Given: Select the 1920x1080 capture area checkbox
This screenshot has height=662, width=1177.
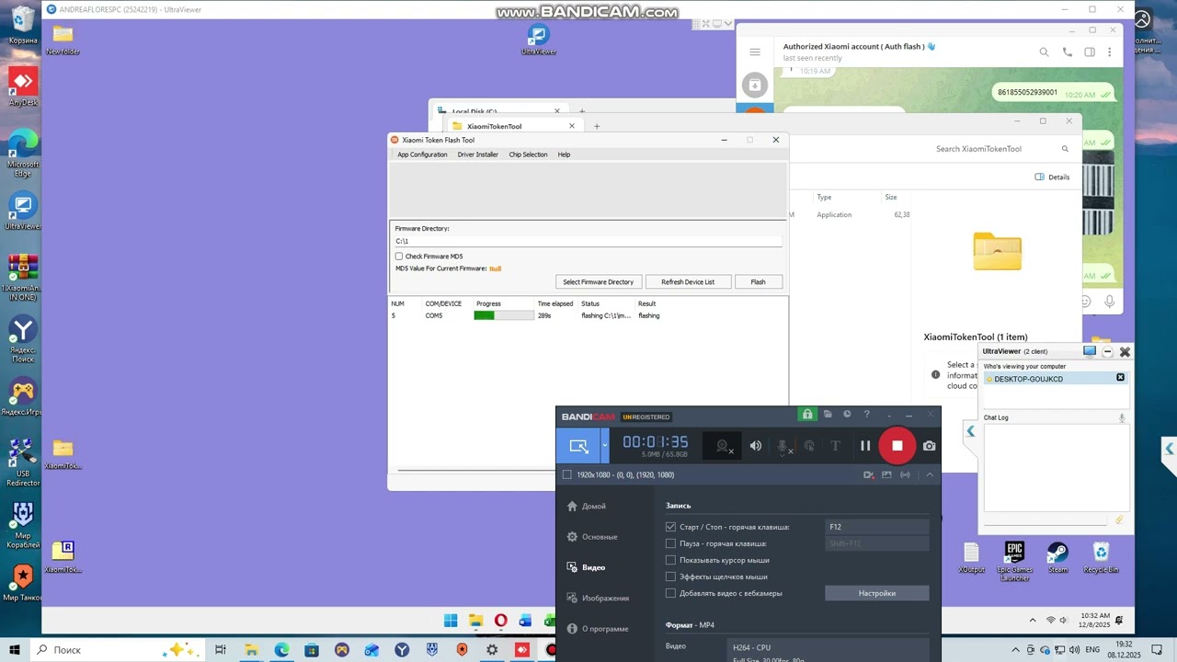Looking at the screenshot, I should tap(566, 474).
